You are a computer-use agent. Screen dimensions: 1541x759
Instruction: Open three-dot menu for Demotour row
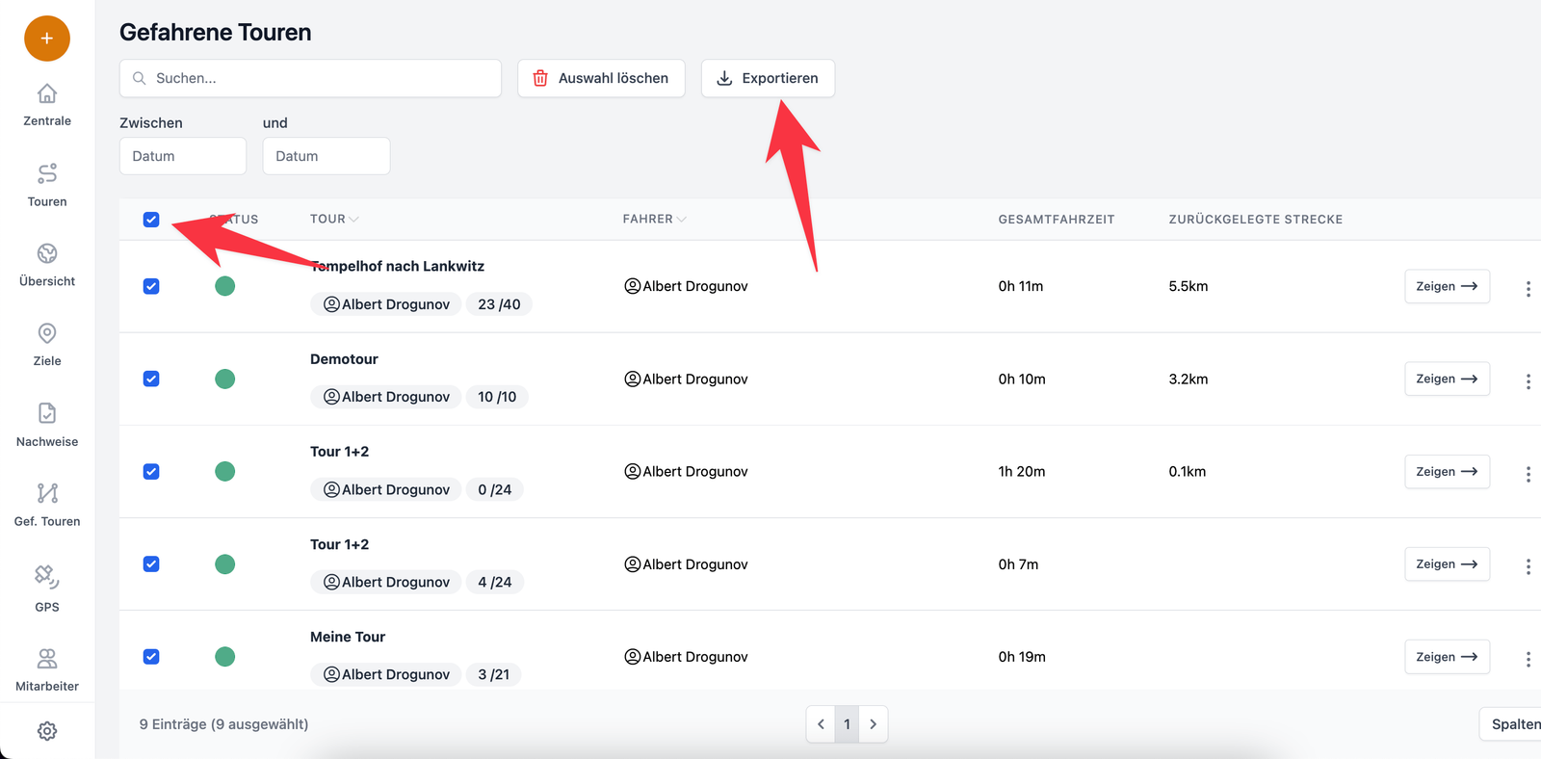click(1528, 381)
